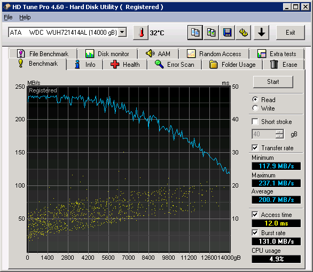
Task: Open the Health tab red cross
Action: pos(125,65)
